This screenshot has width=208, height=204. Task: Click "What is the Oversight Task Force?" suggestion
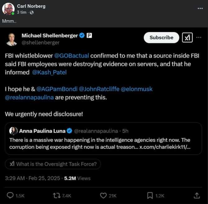[53, 164]
